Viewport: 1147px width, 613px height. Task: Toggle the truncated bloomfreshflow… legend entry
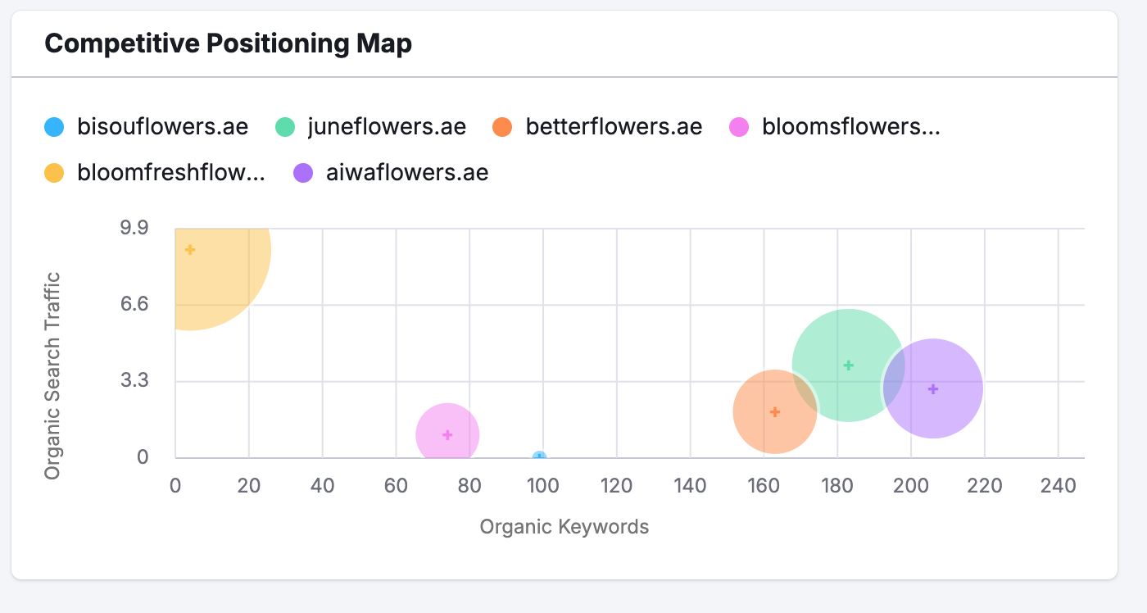click(x=155, y=173)
